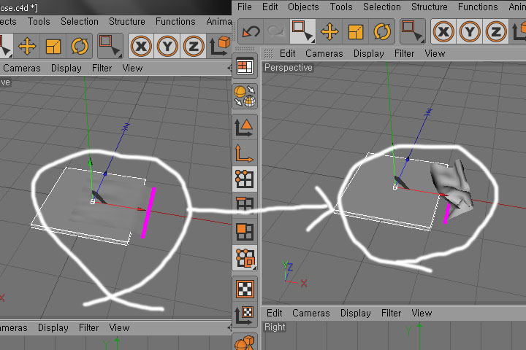Open Structure menu in right window
The height and width of the screenshot is (350, 526).
[430, 7]
